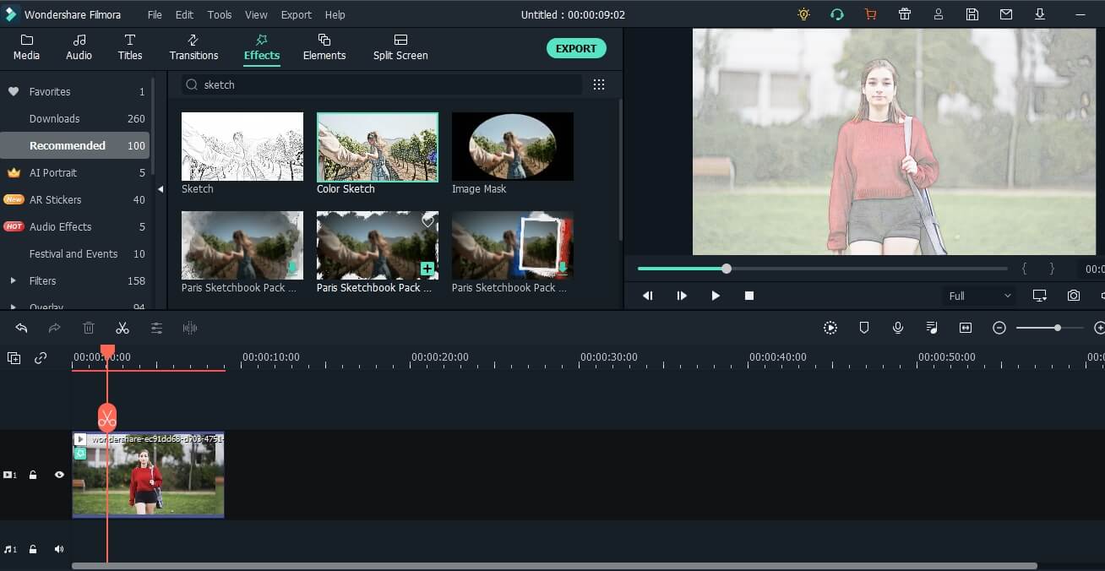Click the sketch search field
This screenshot has height=571, width=1105.
coord(381,84)
